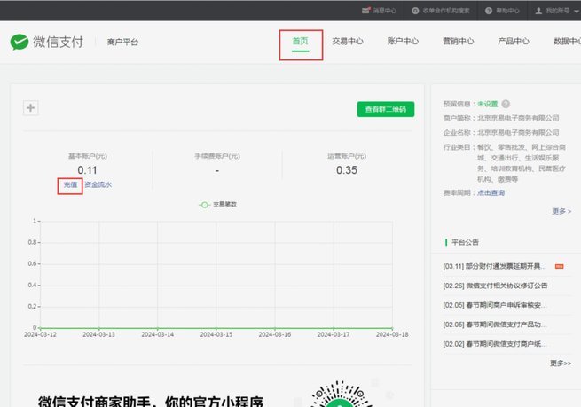
Task: Open the 资金流水 link
Action: pyautogui.click(x=98, y=184)
